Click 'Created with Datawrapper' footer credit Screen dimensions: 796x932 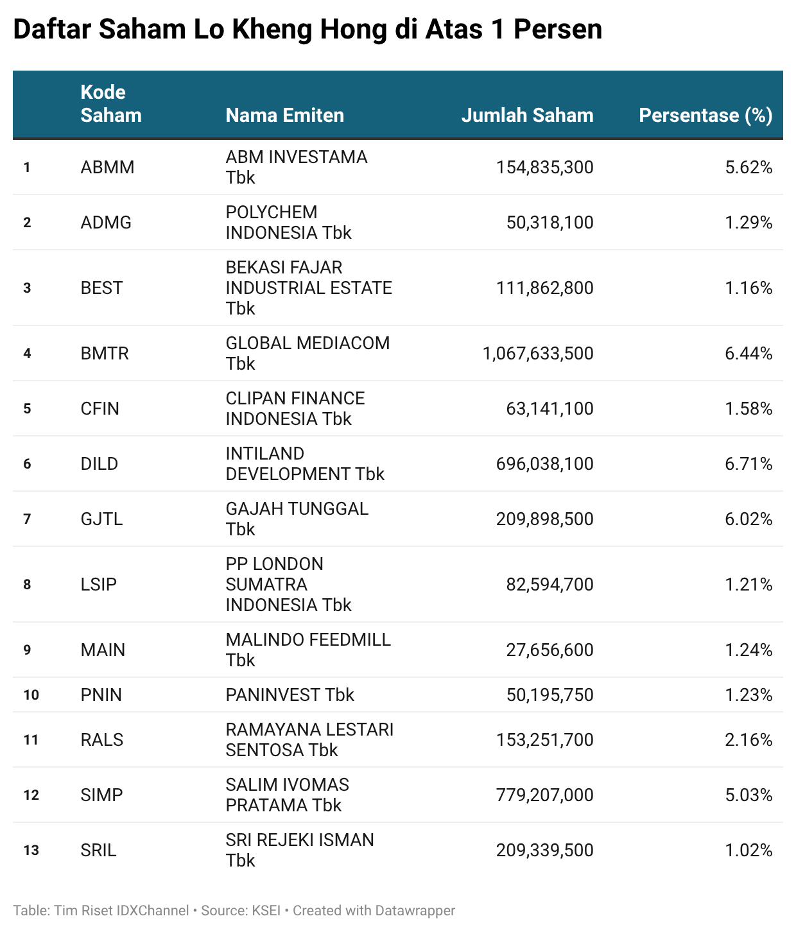pos(374,911)
